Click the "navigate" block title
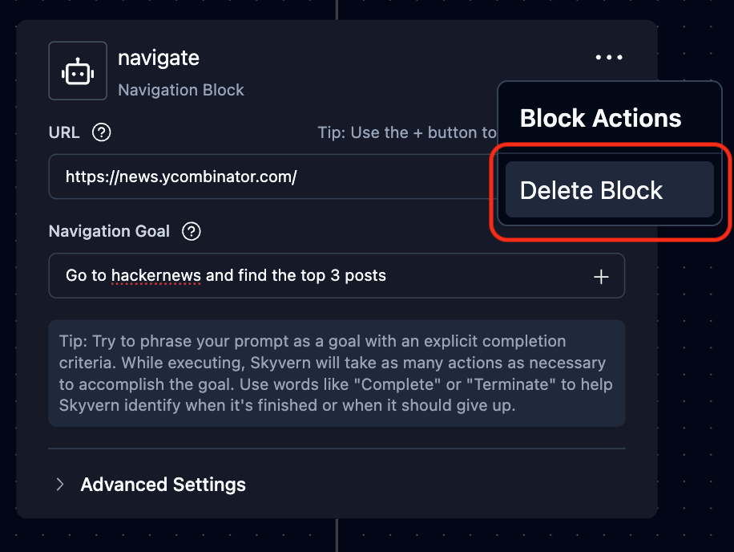 (x=159, y=58)
